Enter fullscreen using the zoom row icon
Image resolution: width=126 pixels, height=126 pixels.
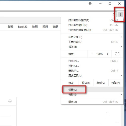click(117, 54)
